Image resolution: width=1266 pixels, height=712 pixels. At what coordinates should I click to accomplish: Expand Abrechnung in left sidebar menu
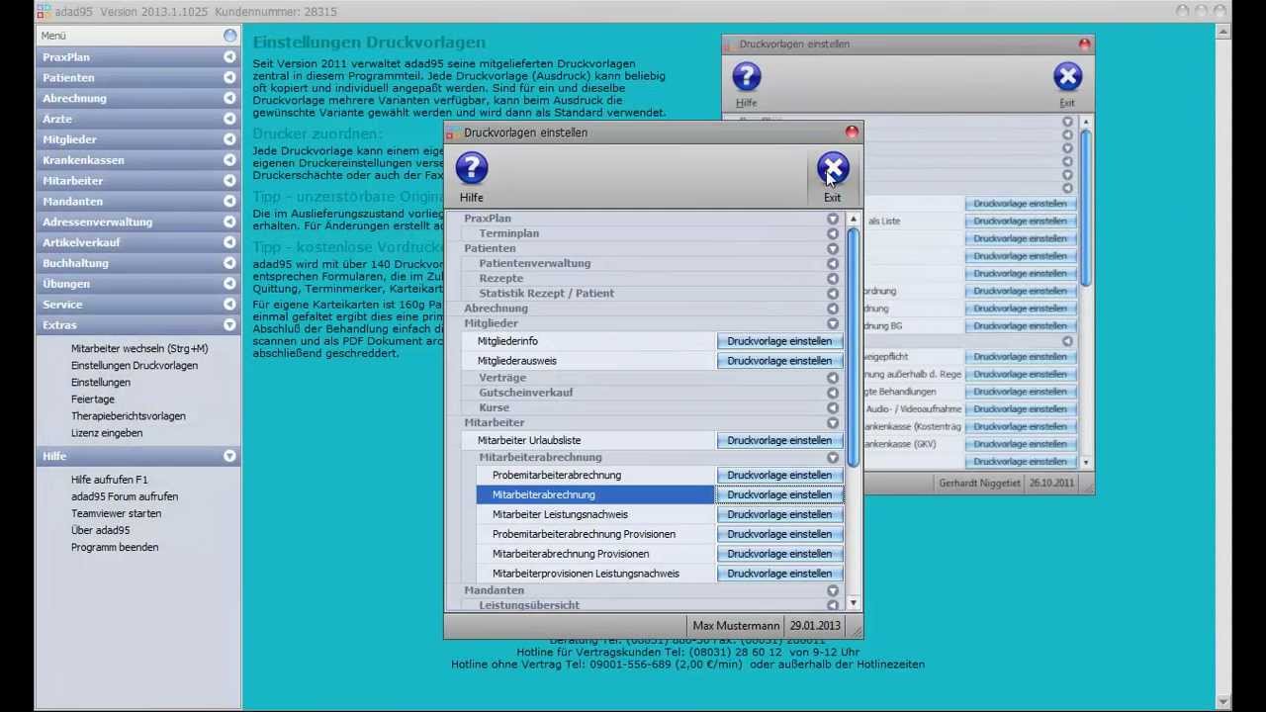(229, 98)
